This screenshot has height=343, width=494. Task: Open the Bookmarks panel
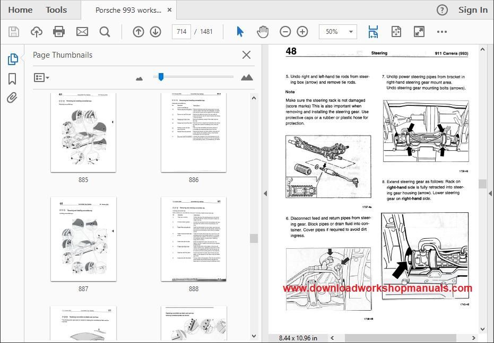(12, 79)
